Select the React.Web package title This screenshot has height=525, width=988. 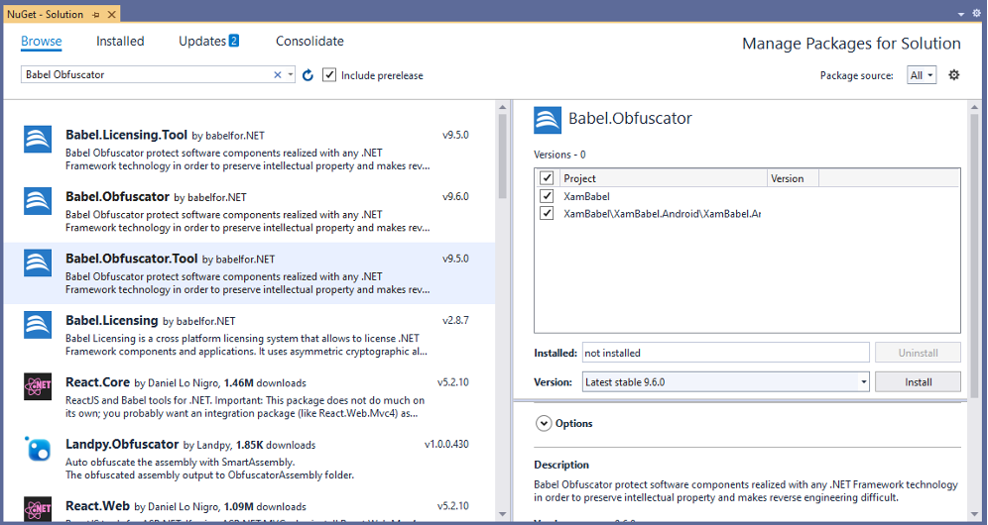[97, 505]
